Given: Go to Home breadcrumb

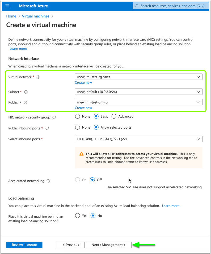Looking at the screenshot, I should pyautogui.click(x=11, y=16).
